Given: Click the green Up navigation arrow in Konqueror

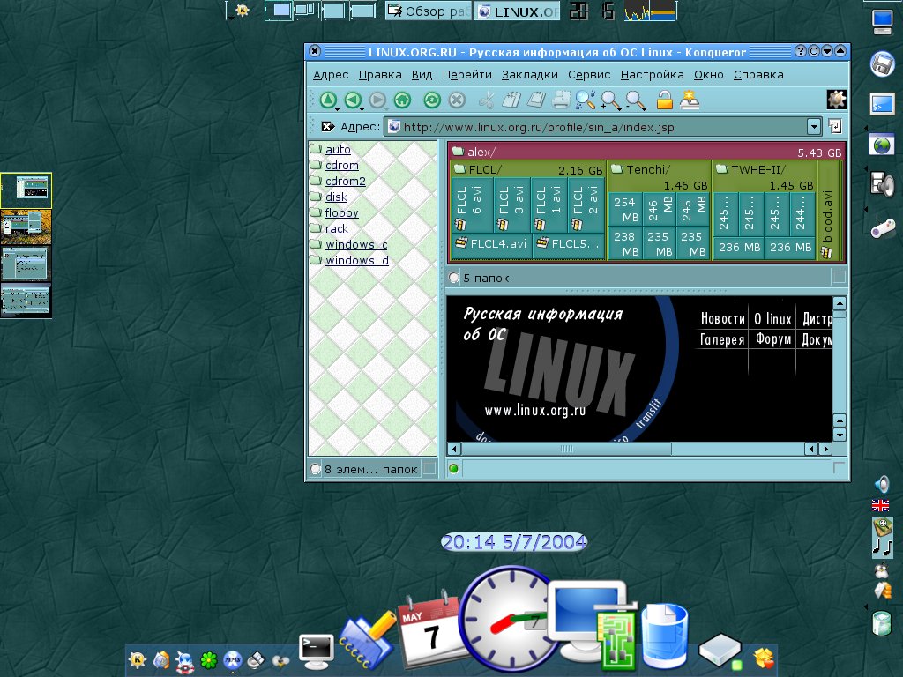Looking at the screenshot, I should [328, 100].
